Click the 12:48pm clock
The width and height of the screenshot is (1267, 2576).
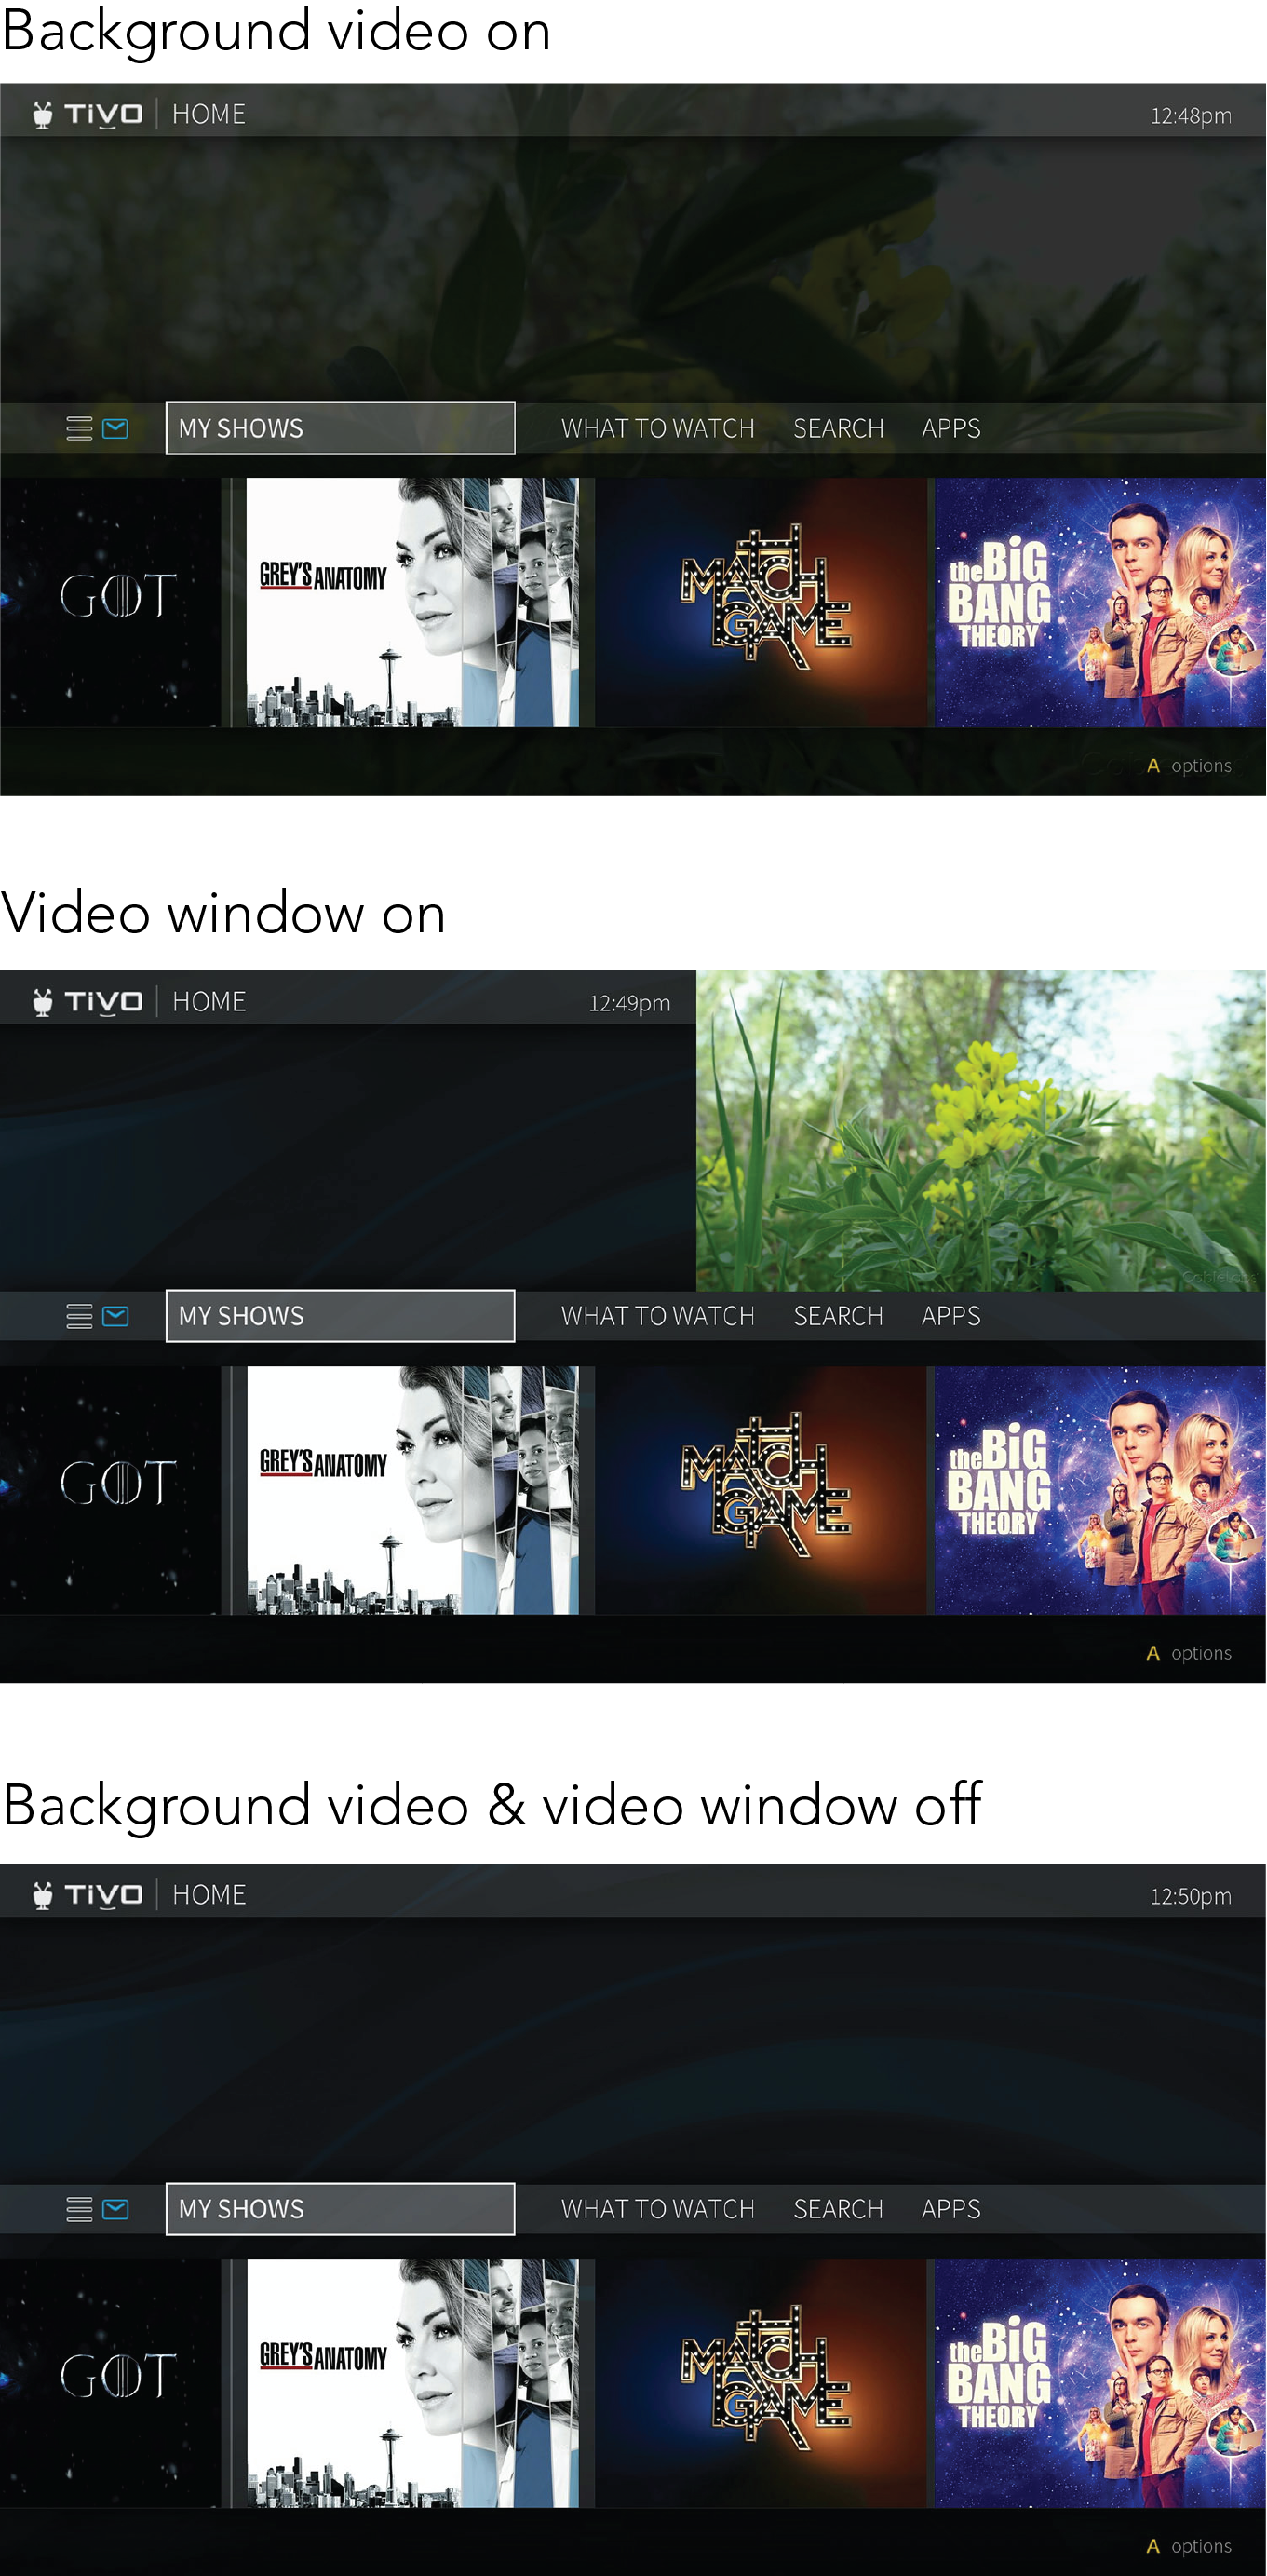click(x=1191, y=115)
